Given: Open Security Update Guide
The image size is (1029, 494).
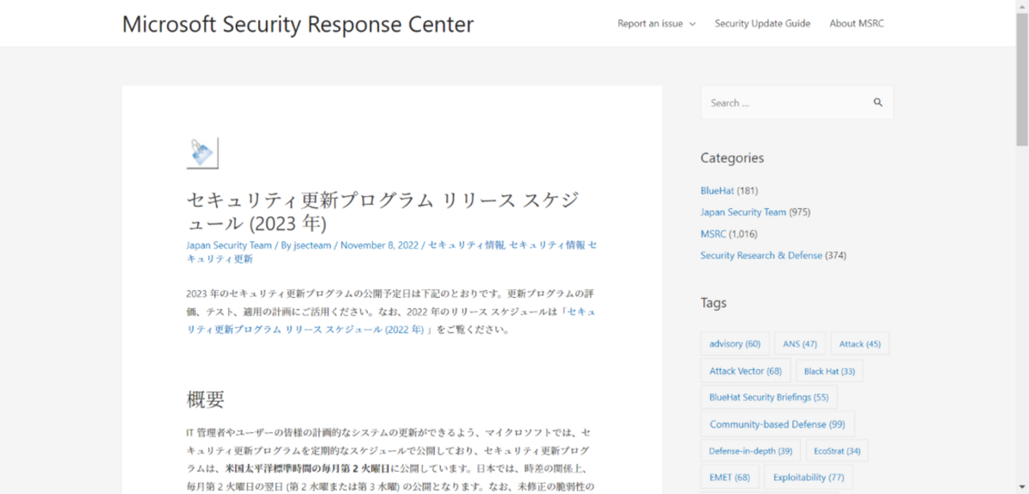Looking at the screenshot, I should [762, 23].
